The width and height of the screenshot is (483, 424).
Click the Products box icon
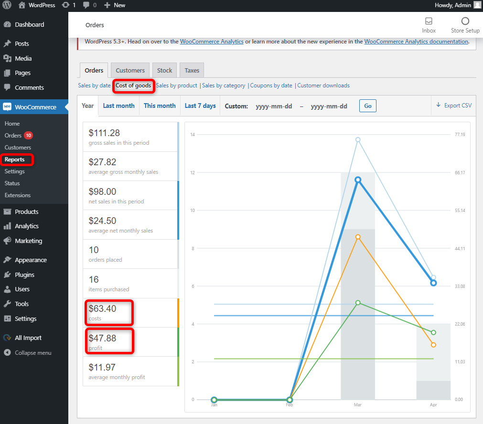pyautogui.click(x=7, y=212)
